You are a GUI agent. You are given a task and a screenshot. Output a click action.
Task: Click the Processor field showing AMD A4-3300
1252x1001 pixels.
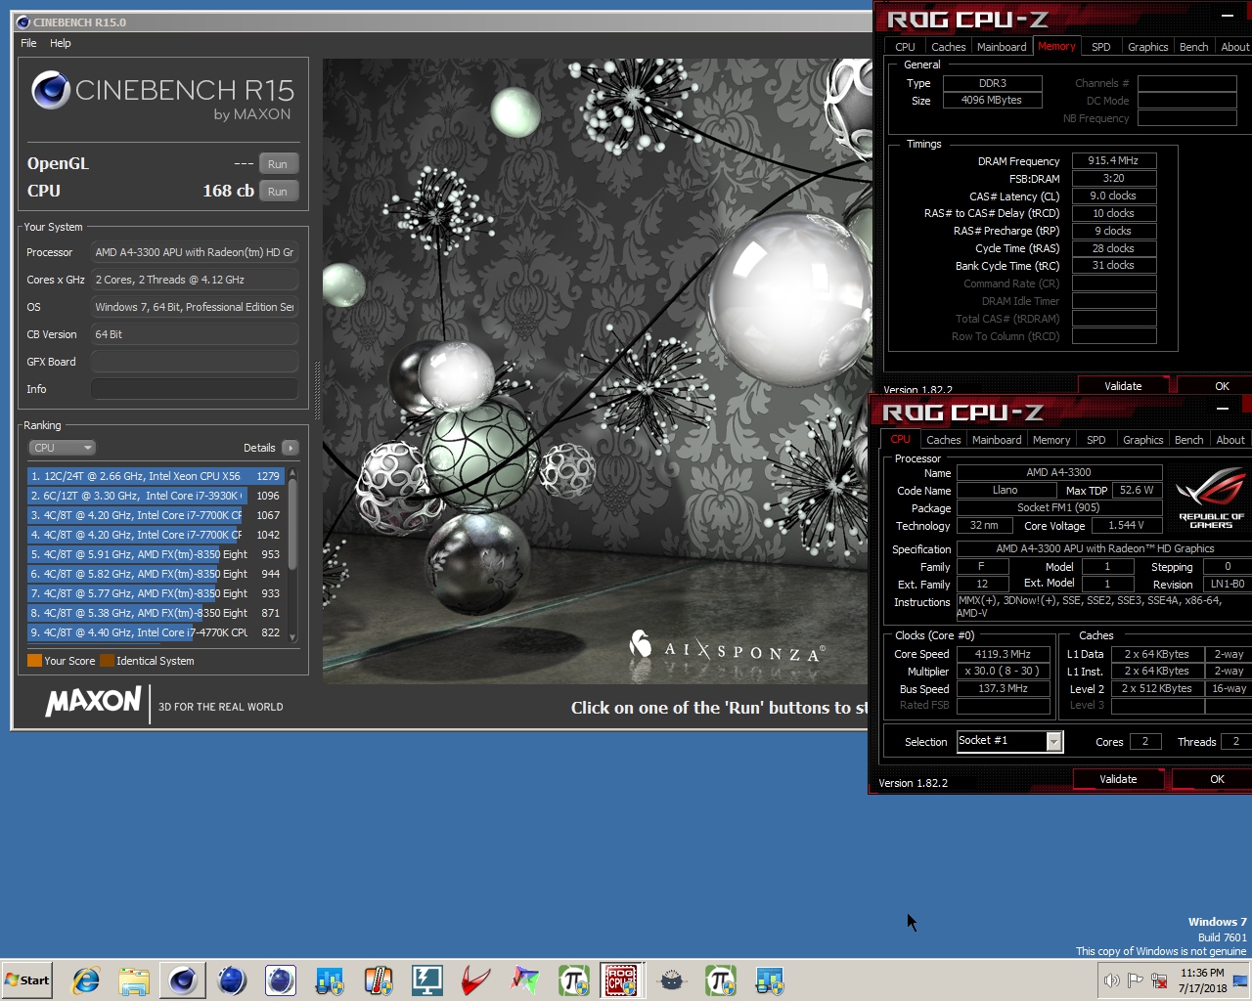coord(194,252)
